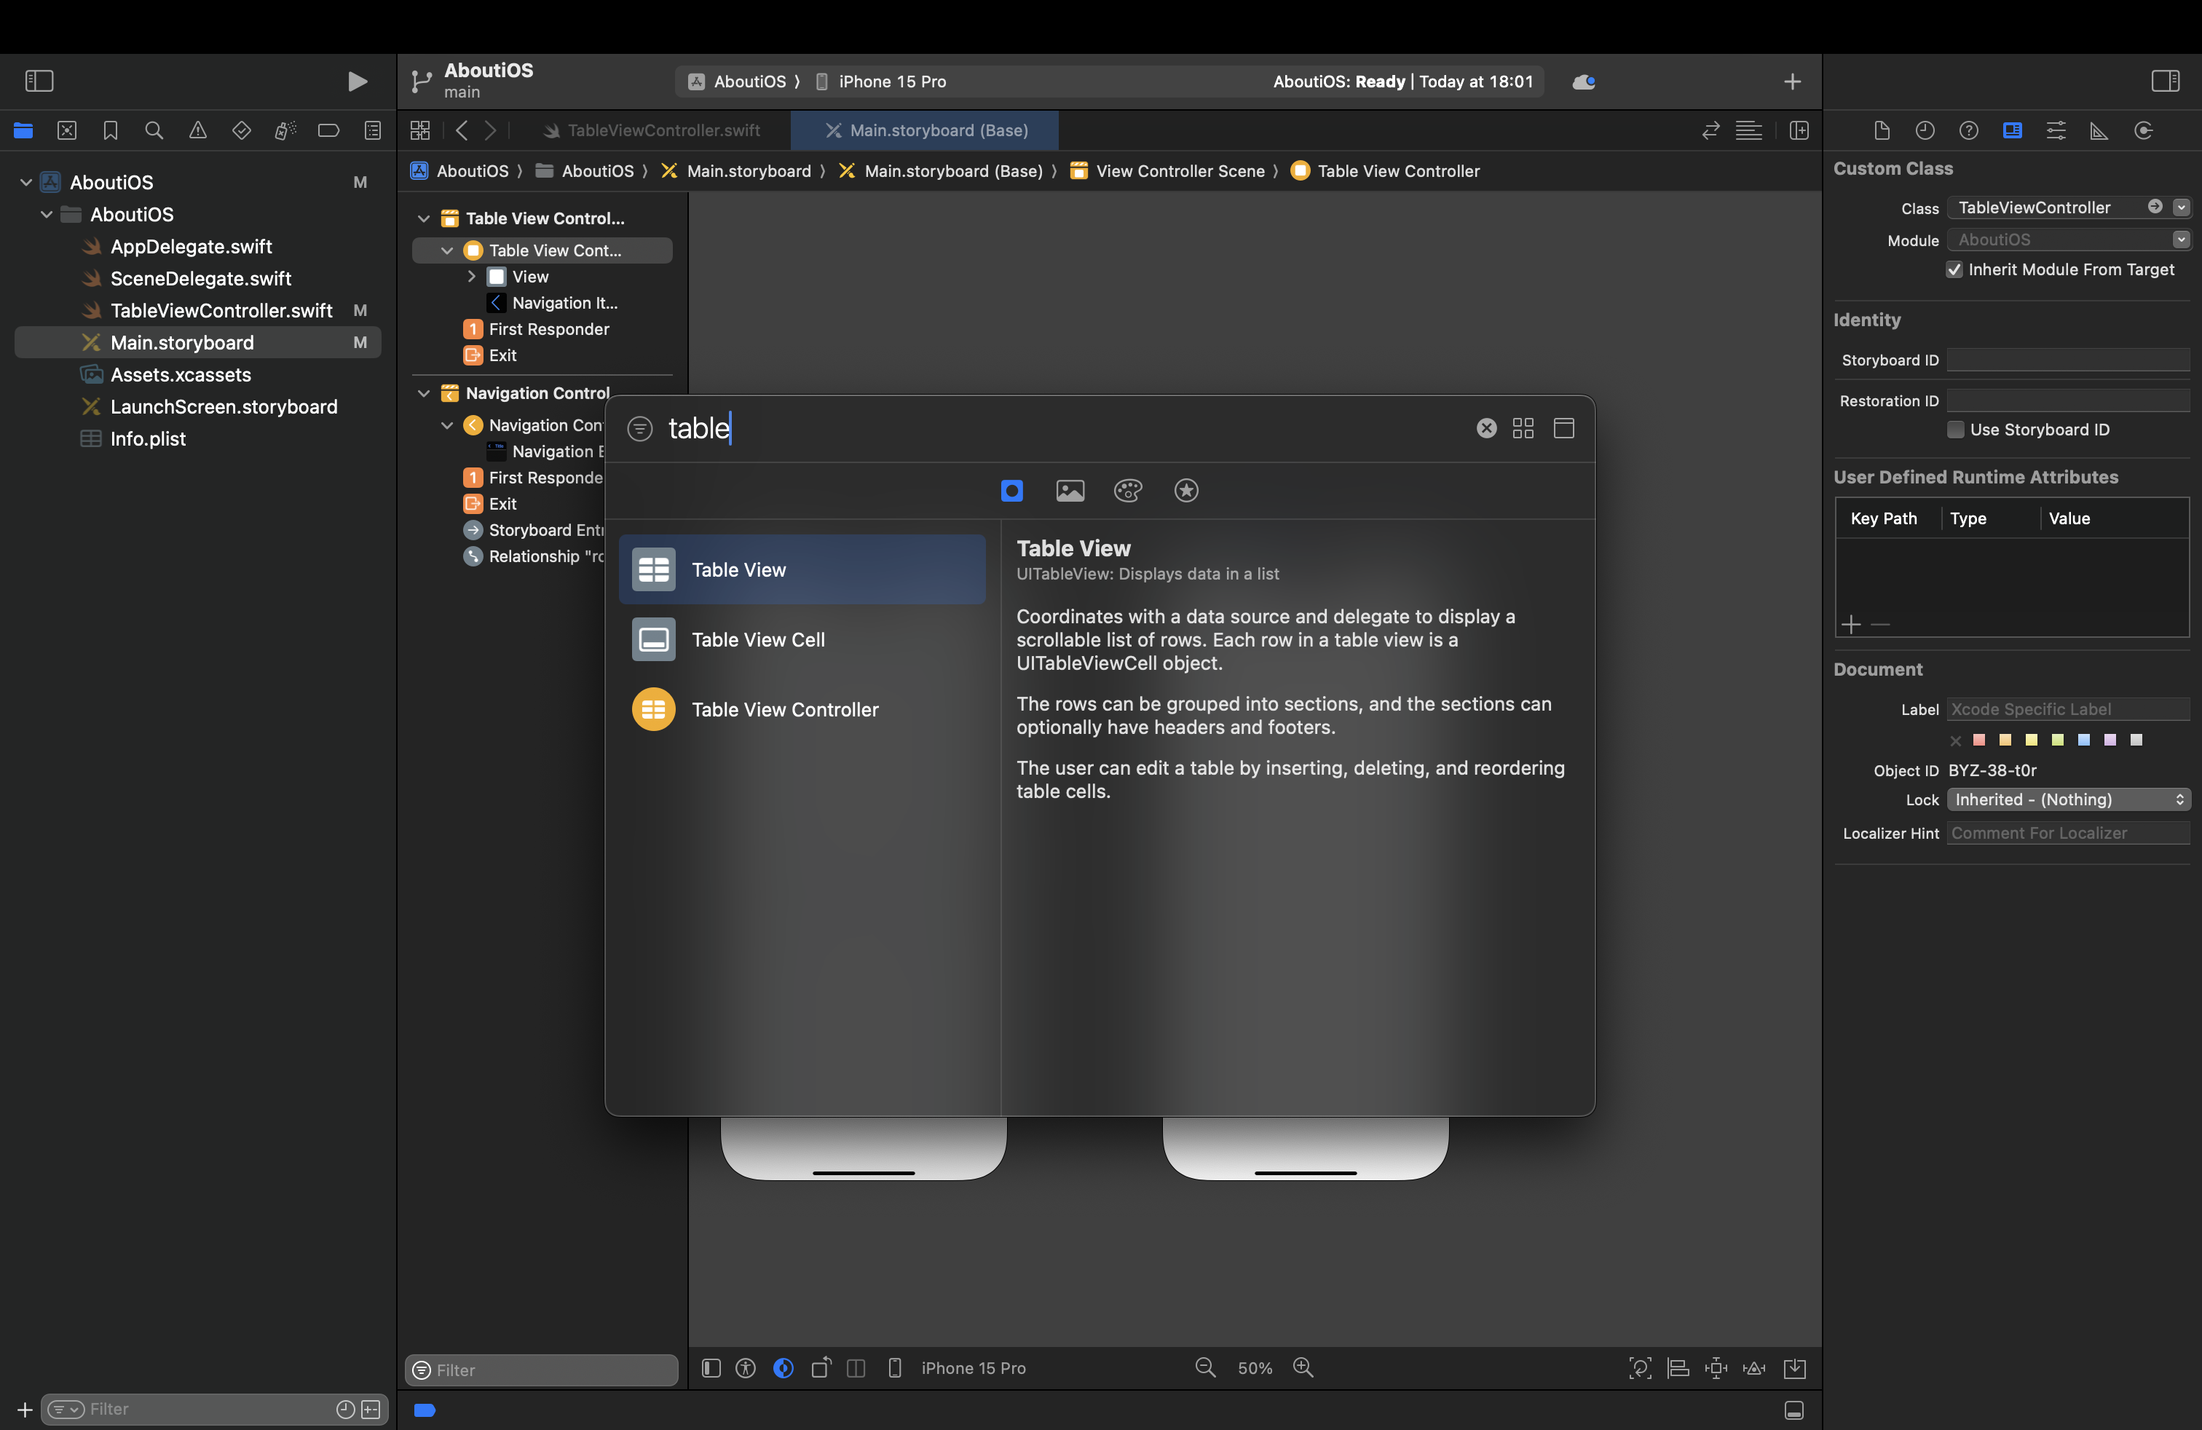Enable Use Storyboard ID checkbox
The width and height of the screenshot is (2202, 1430).
tap(1955, 430)
